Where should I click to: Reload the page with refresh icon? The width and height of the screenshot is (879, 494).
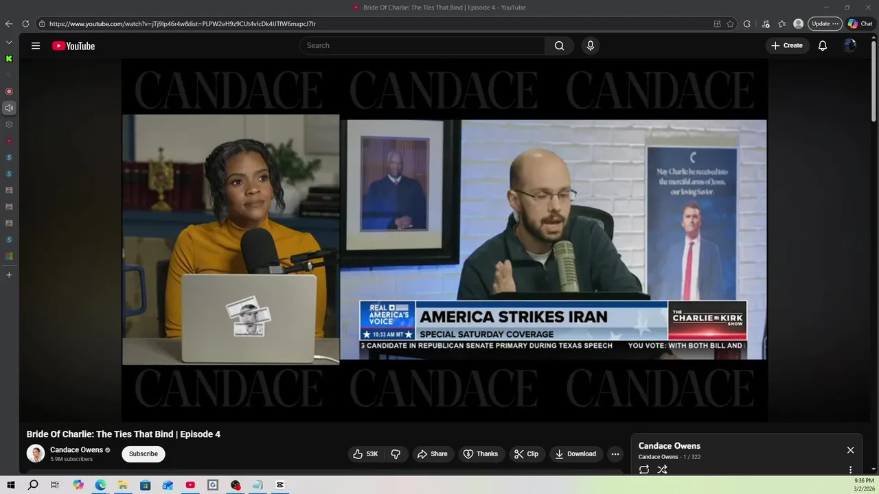tap(25, 23)
